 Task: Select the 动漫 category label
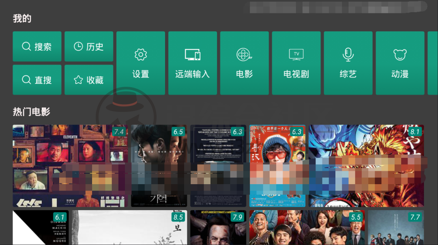point(400,74)
